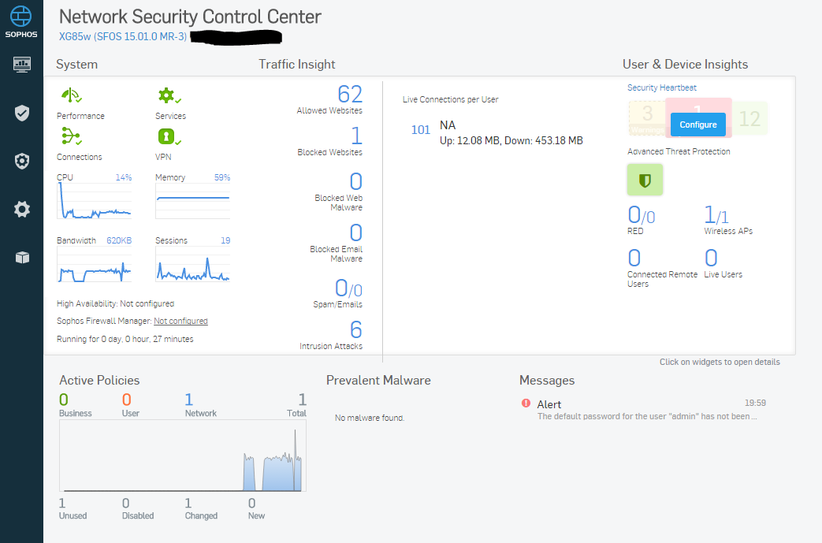Image resolution: width=822 pixels, height=543 pixels.
Task: Open the gear settings section in the sidebar
Action: pyautogui.click(x=21, y=210)
